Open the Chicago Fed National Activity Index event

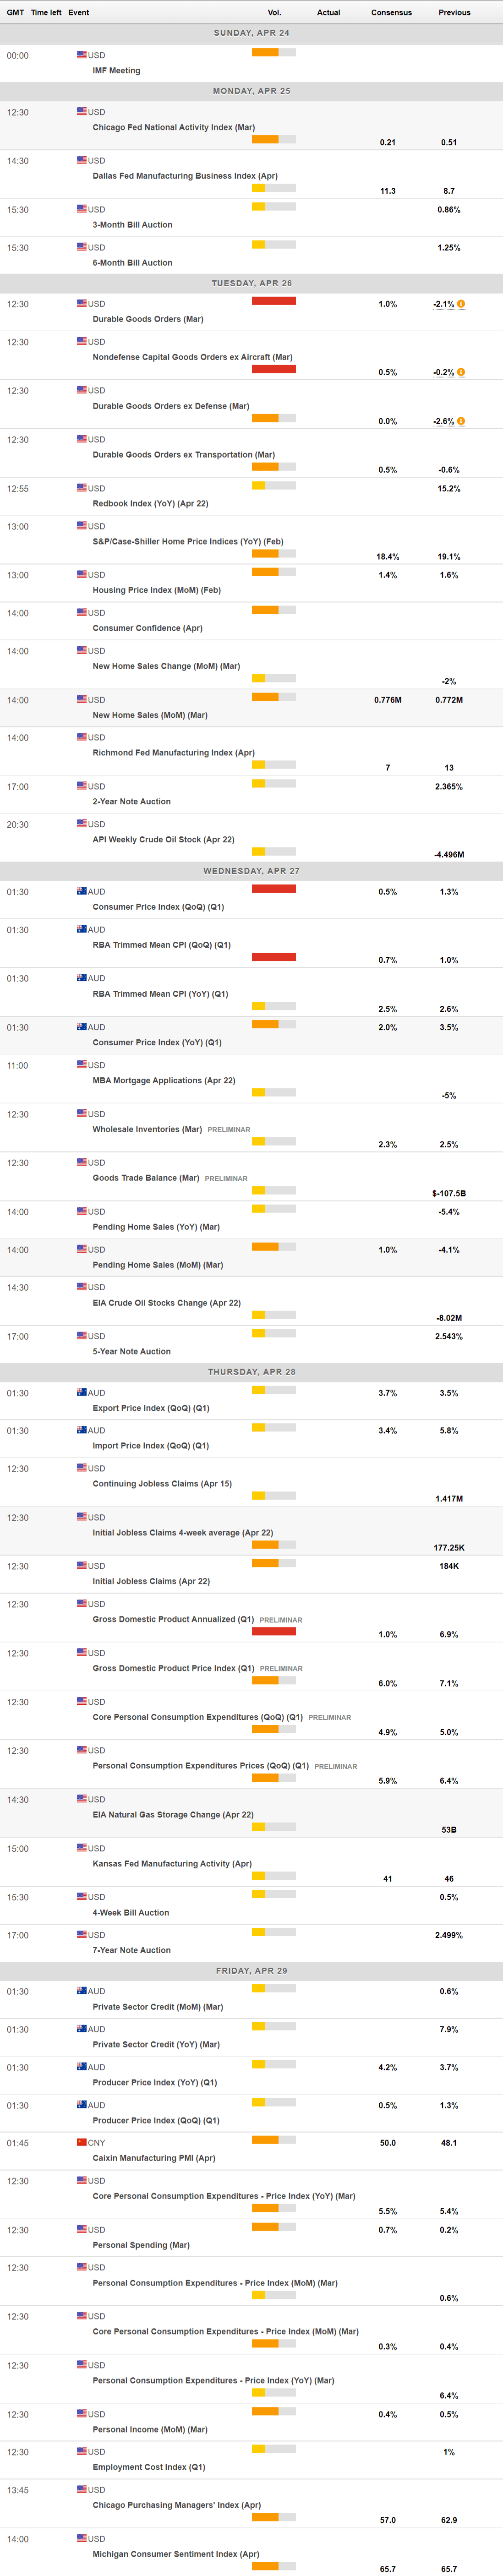[173, 128]
